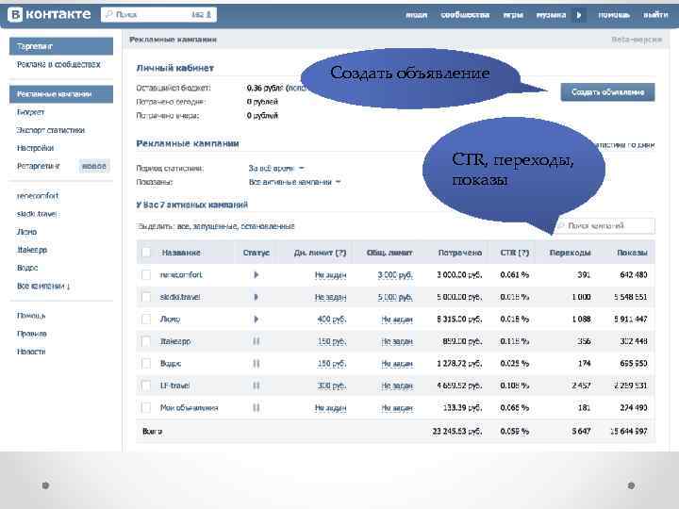Screen dimensions: 679x509
Task: Click the renecomfort campaign name in table
Action: click(181, 275)
